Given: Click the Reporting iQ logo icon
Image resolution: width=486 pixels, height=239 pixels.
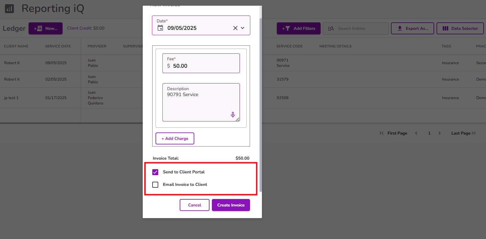Looking at the screenshot, I should coord(10,9).
